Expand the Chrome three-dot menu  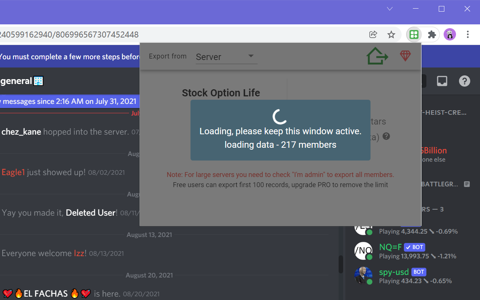point(468,34)
